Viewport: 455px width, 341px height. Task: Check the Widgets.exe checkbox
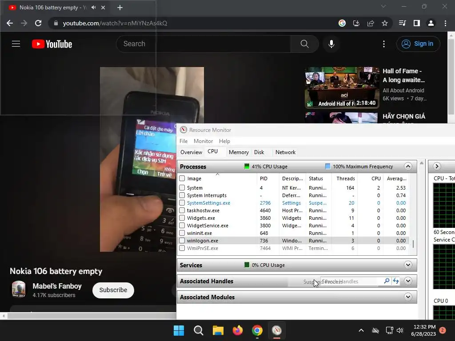click(182, 218)
